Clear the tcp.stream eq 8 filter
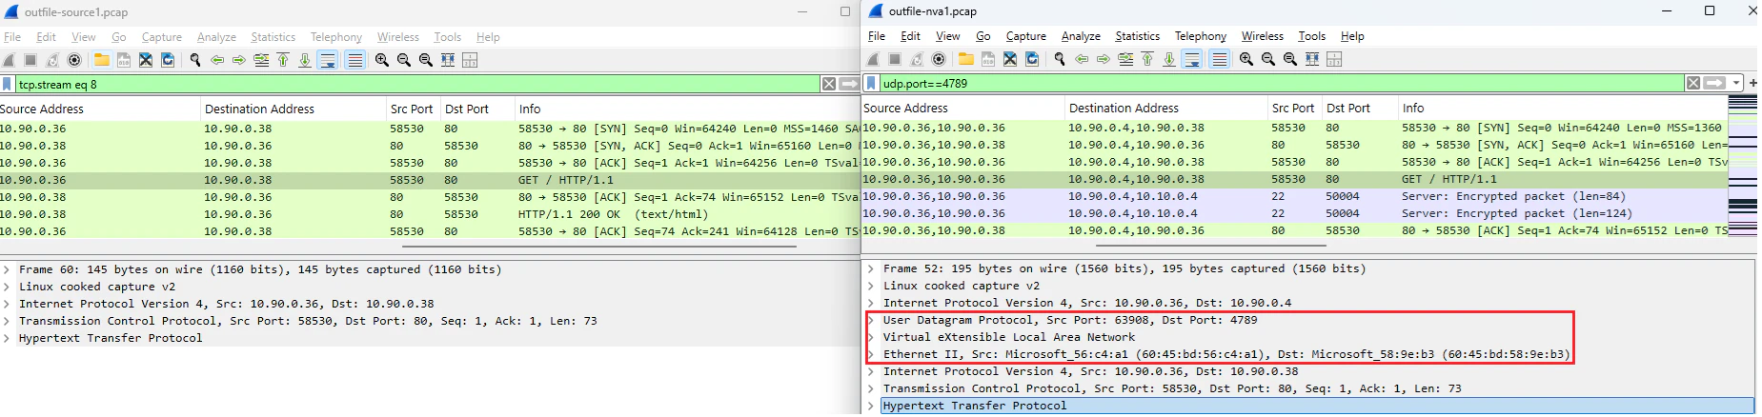Screen dimensions: 1762x417 tap(829, 84)
